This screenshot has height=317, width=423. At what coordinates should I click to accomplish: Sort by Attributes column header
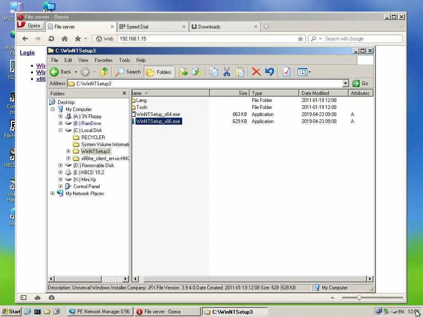[361, 93]
